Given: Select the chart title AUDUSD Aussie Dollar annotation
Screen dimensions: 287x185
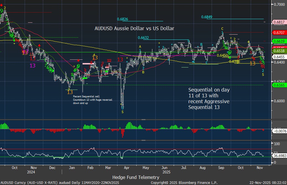Looking at the screenshot, I should (134, 28).
